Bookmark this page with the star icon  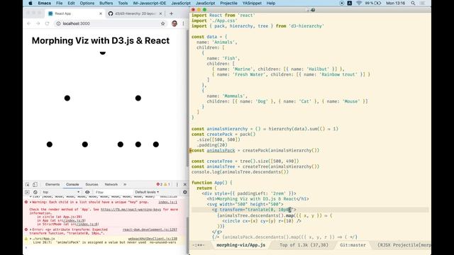[x=162, y=23]
